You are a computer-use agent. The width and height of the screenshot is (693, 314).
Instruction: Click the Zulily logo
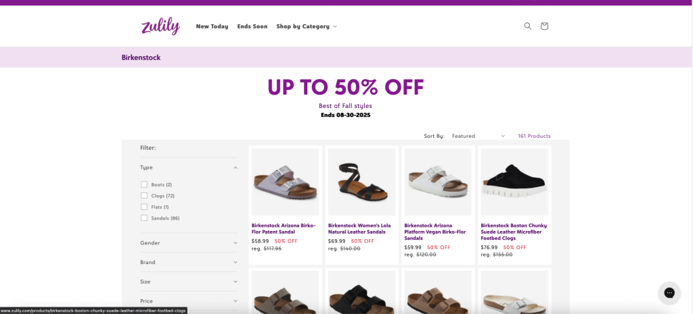coord(160,26)
